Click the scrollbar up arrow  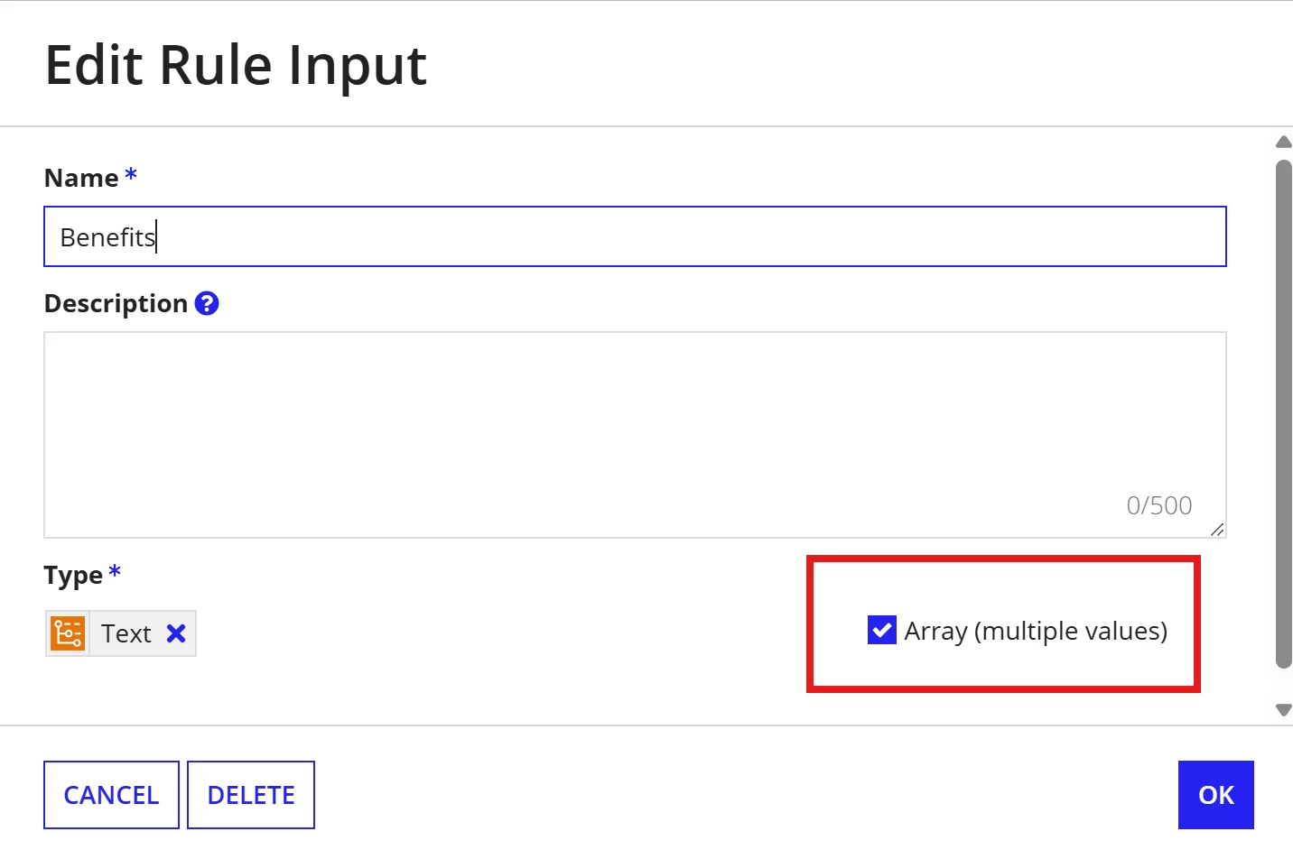(x=1283, y=142)
